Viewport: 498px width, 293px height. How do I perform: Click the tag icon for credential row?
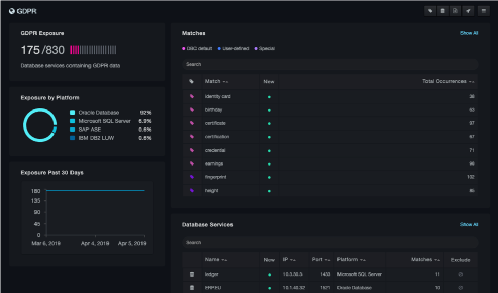pyautogui.click(x=192, y=150)
